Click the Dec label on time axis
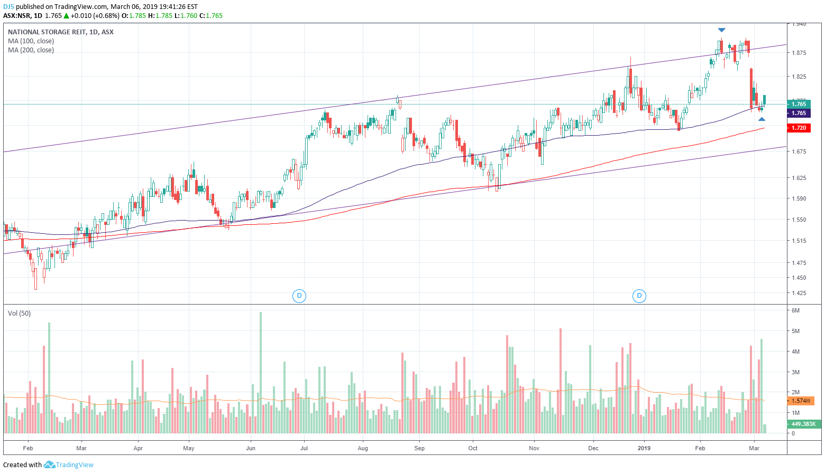This screenshot has height=474, width=825. (x=593, y=448)
